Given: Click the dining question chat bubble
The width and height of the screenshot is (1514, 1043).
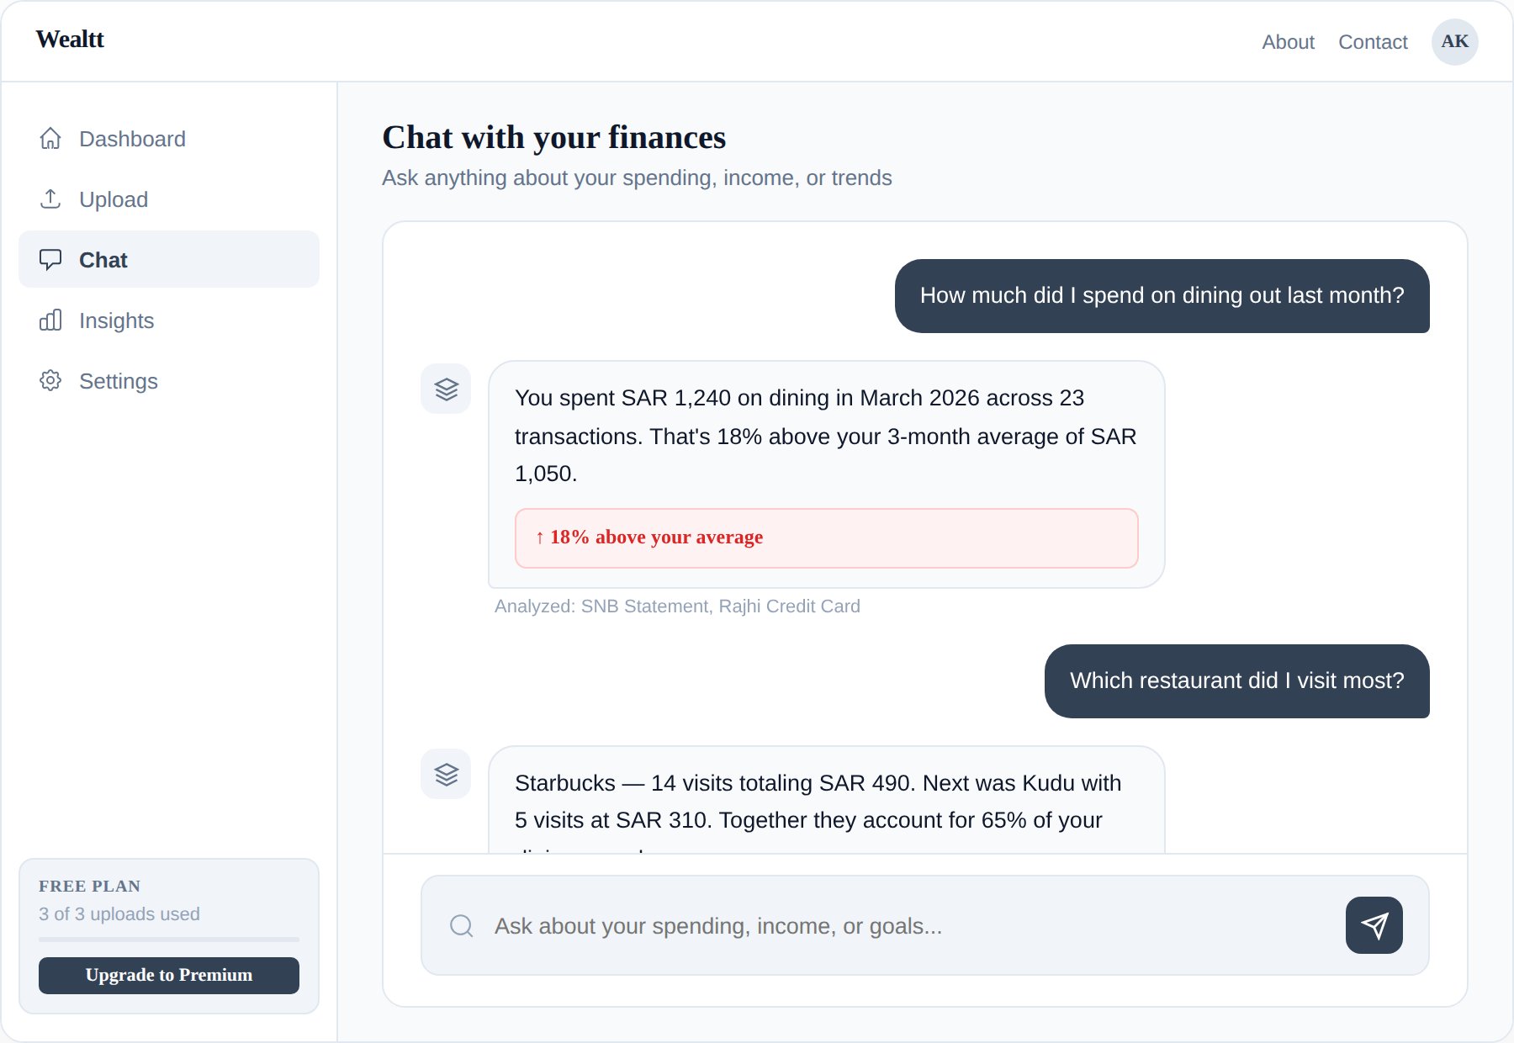Looking at the screenshot, I should pos(1161,296).
